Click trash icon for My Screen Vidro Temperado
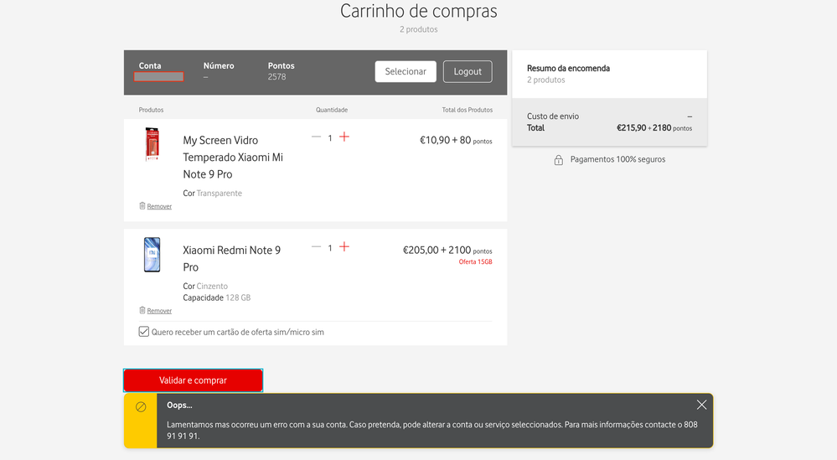Viewport: 837px width, 460px height. click(x=142, y=205)
